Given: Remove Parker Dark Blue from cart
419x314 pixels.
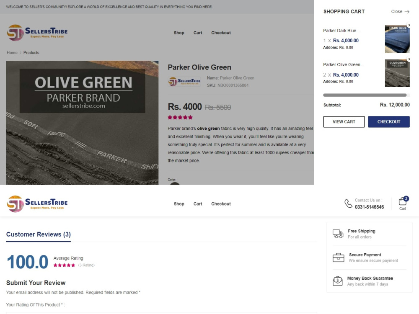Looking at the screenshot, I should (409, 25).
